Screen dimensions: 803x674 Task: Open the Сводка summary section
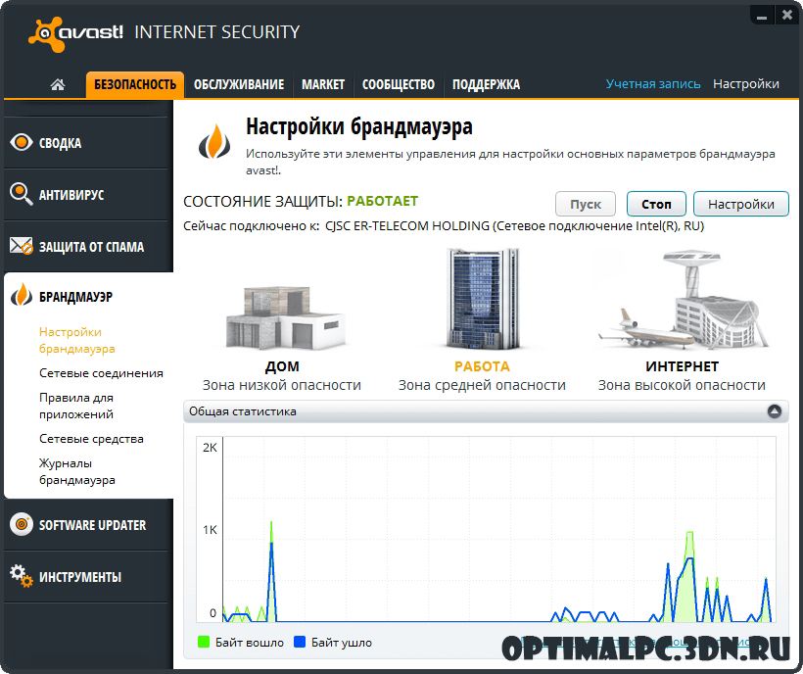pos(86,143)
